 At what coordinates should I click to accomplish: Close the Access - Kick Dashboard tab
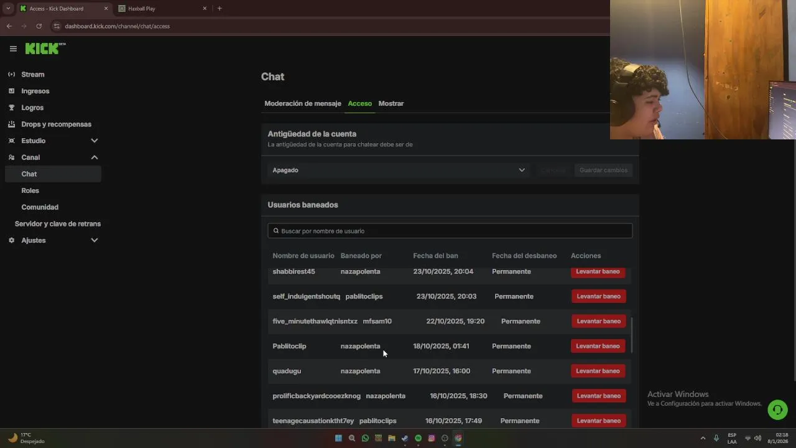click(x=106, y=9)
